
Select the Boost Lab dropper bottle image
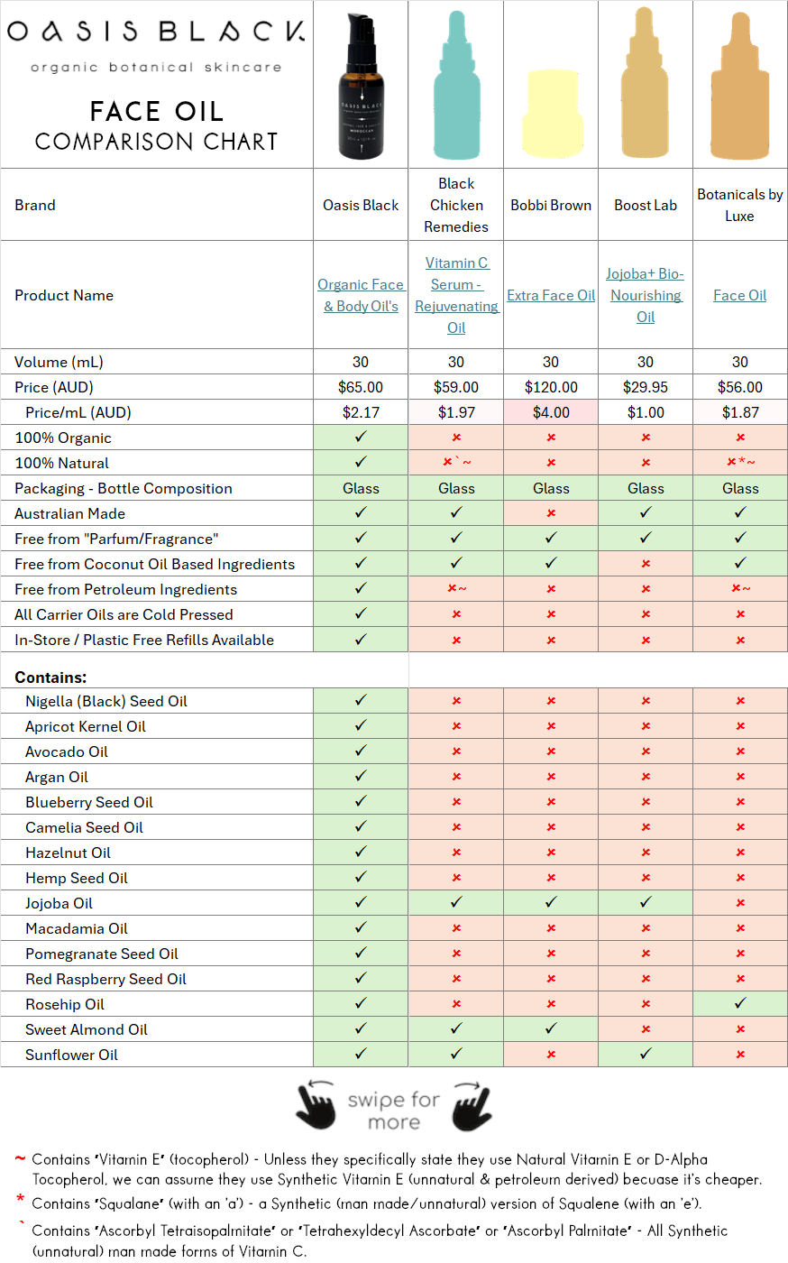[646, 81]
